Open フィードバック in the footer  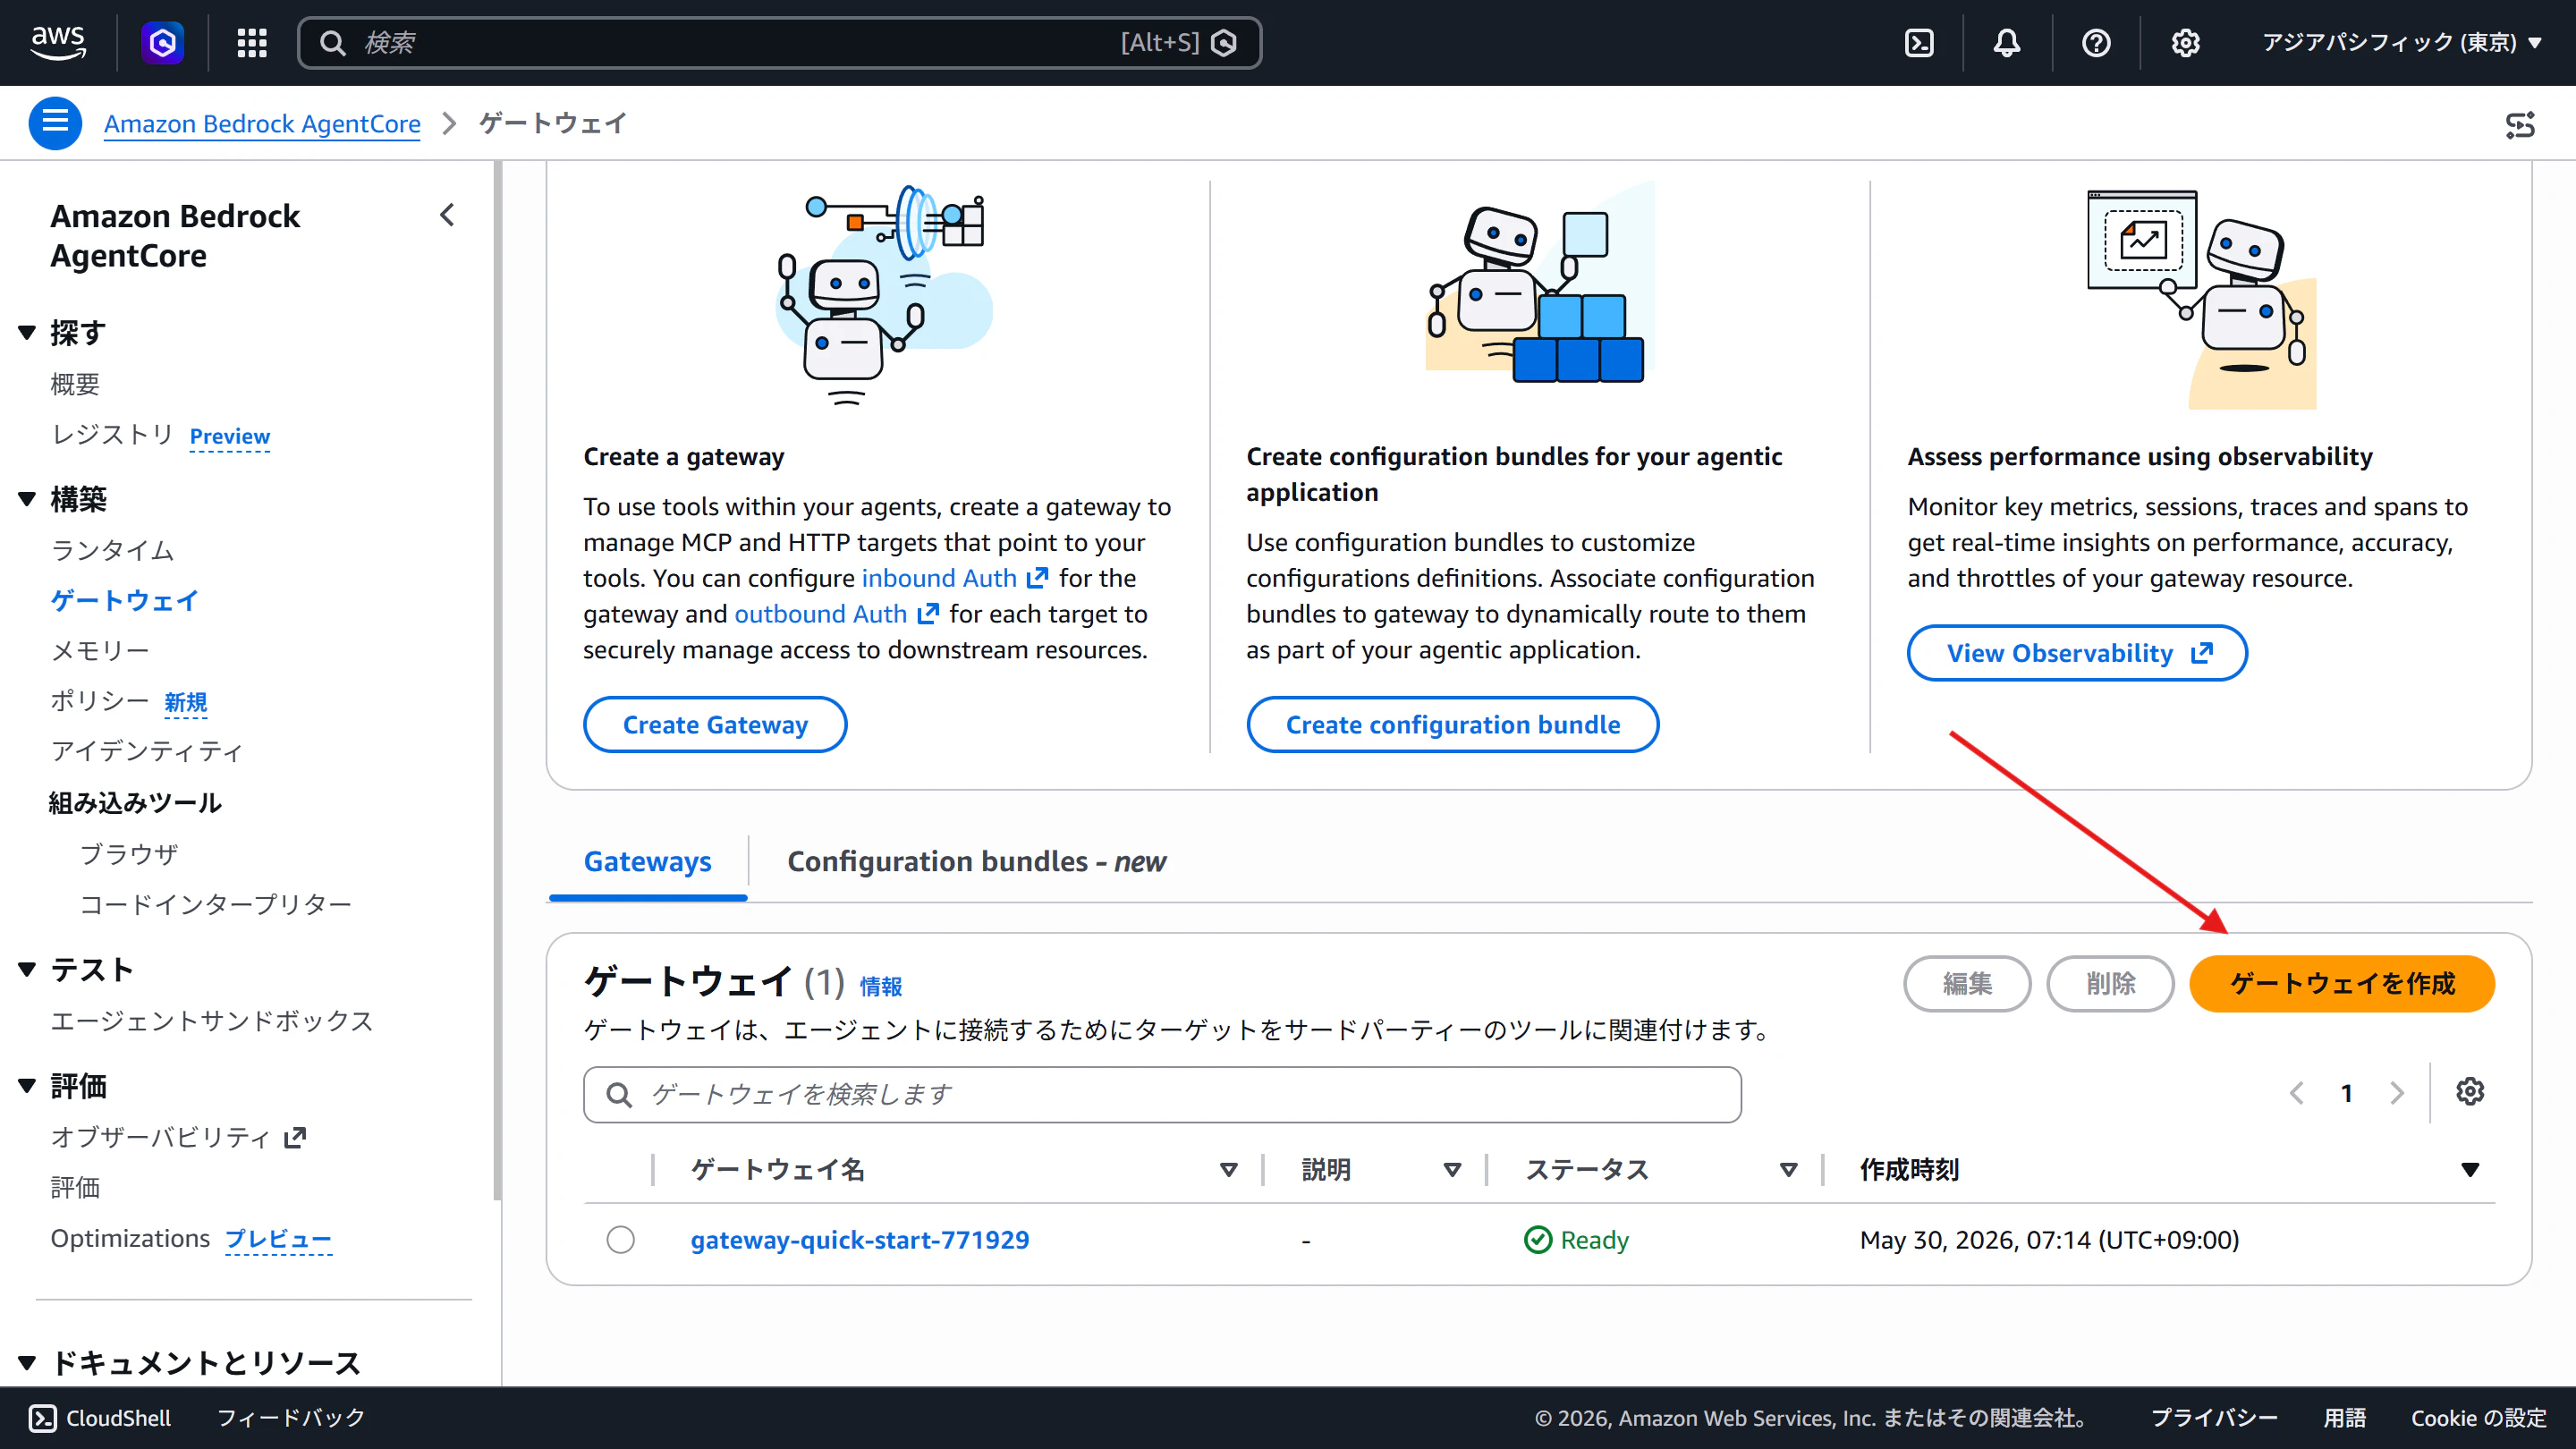click(291, 1418)
